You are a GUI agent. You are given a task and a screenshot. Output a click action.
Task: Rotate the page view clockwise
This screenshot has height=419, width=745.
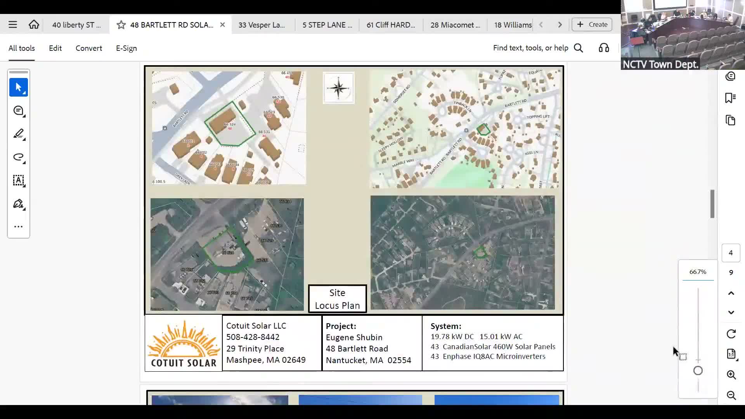[731, 334]
